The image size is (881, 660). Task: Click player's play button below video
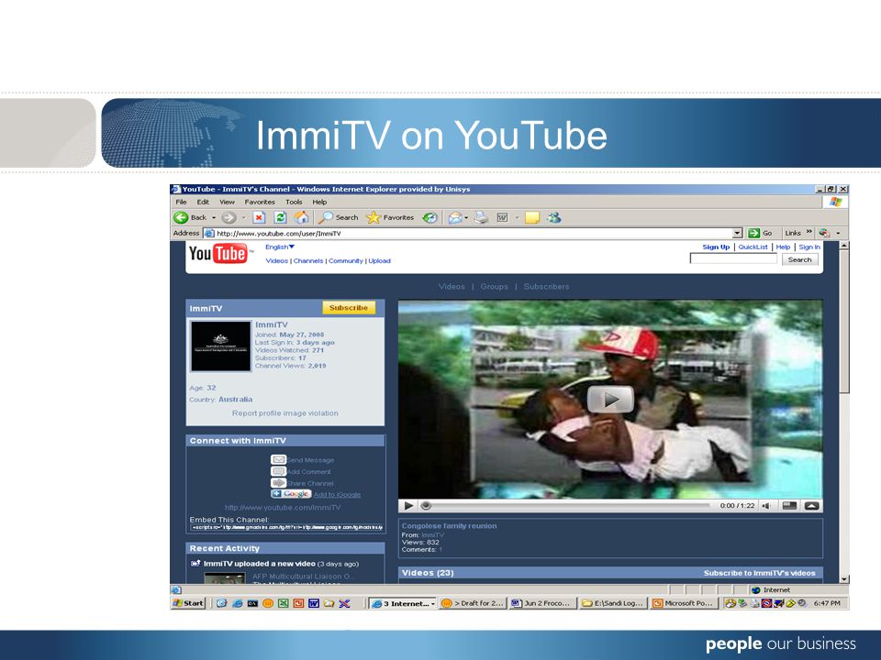(408, 506)
